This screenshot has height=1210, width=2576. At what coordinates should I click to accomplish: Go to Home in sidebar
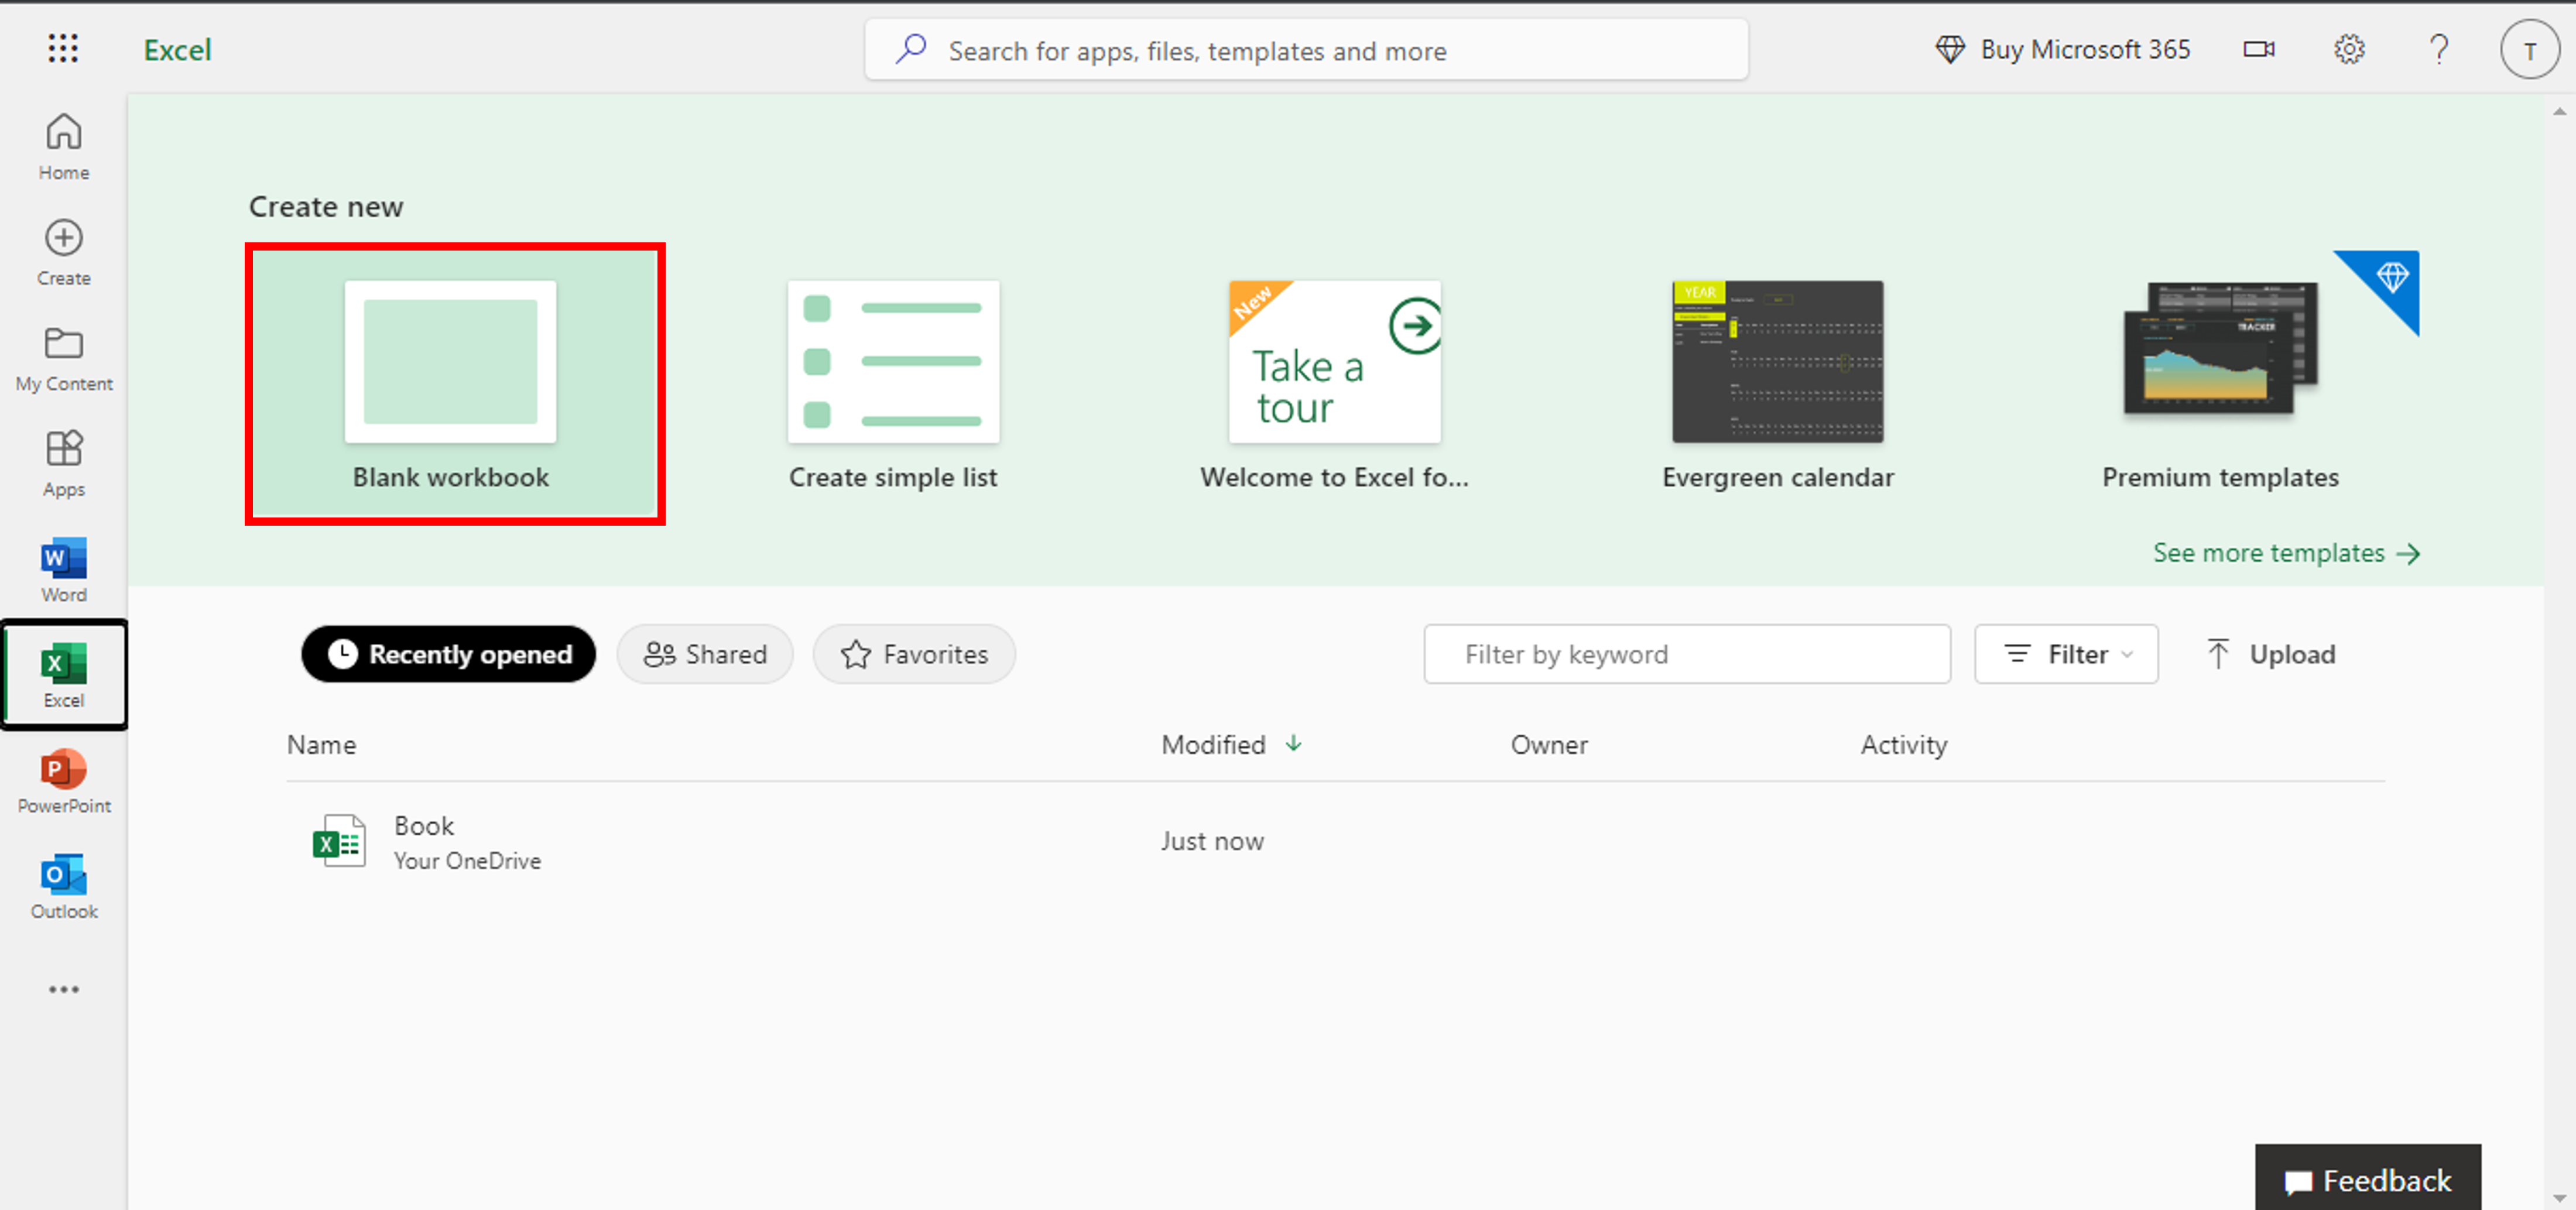tap(64, 146)
